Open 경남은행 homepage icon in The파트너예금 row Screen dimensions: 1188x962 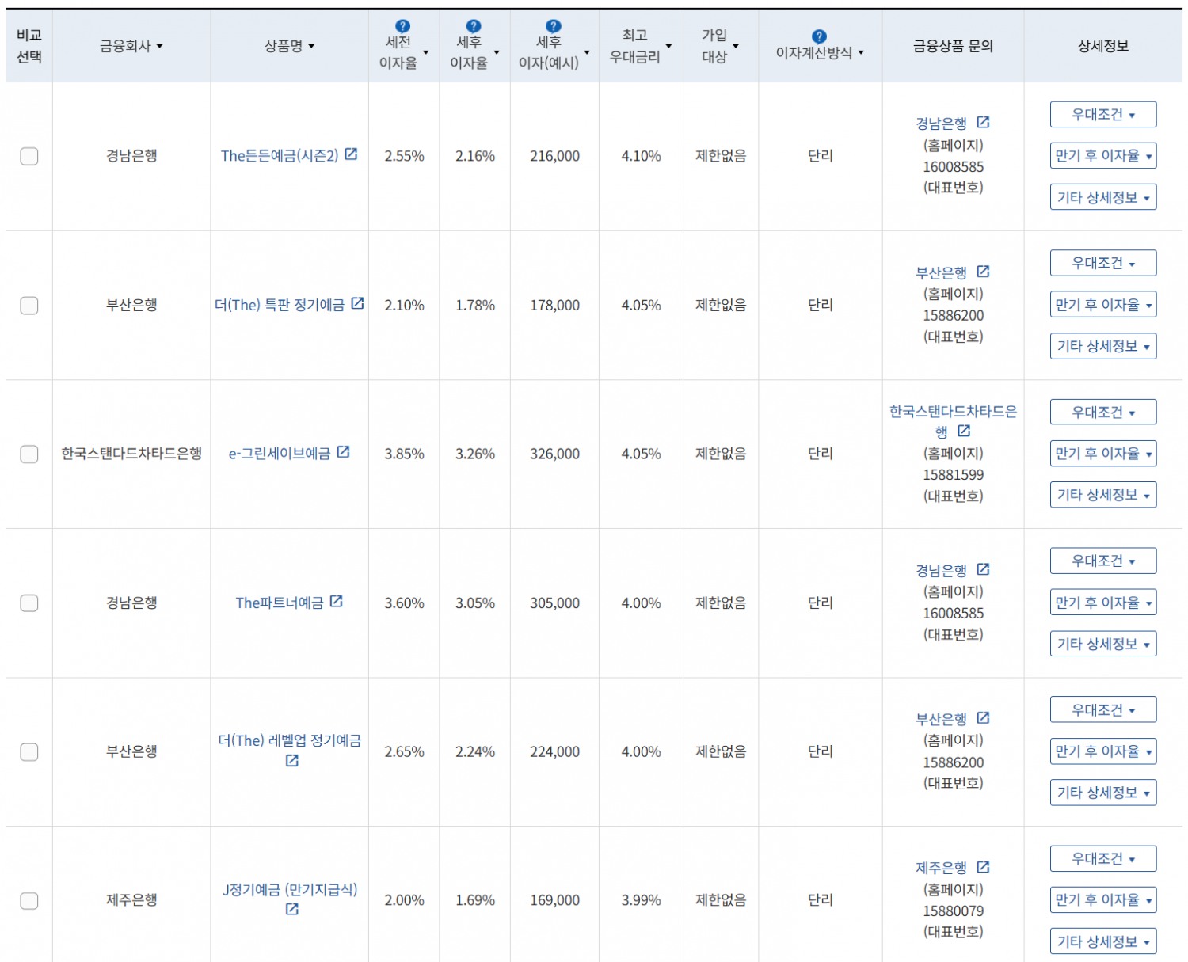pos(983,569)
